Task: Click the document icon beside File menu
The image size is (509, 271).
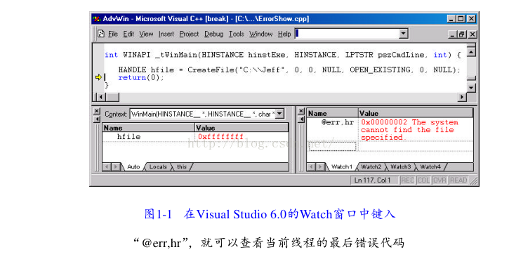Action: point(101,34)
